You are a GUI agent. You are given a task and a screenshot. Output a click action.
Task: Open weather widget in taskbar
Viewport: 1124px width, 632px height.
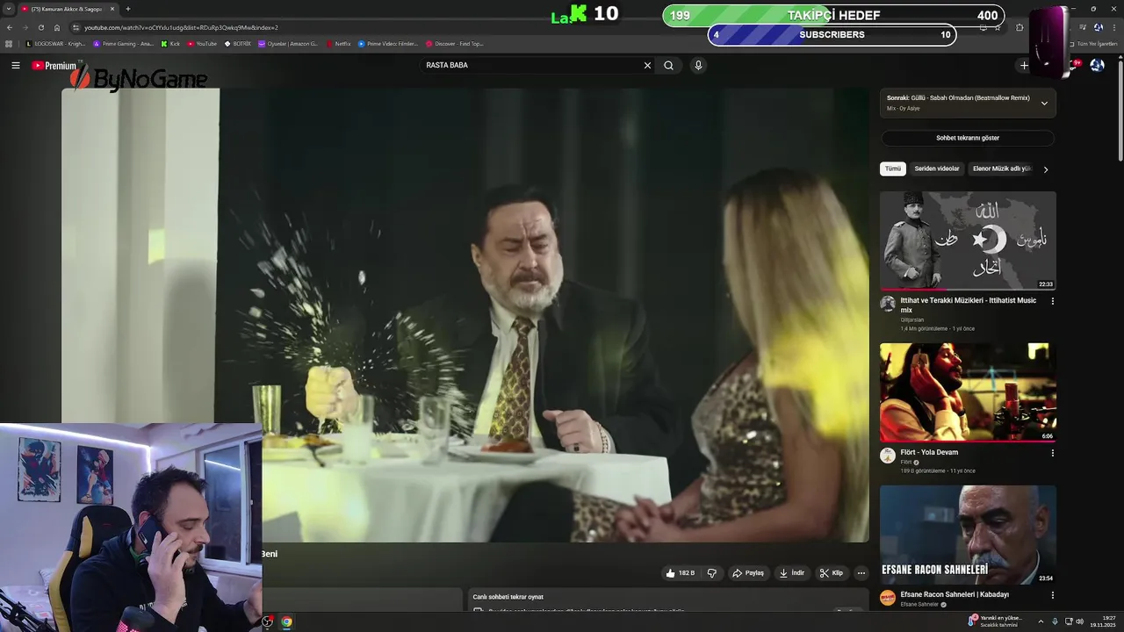997,621
